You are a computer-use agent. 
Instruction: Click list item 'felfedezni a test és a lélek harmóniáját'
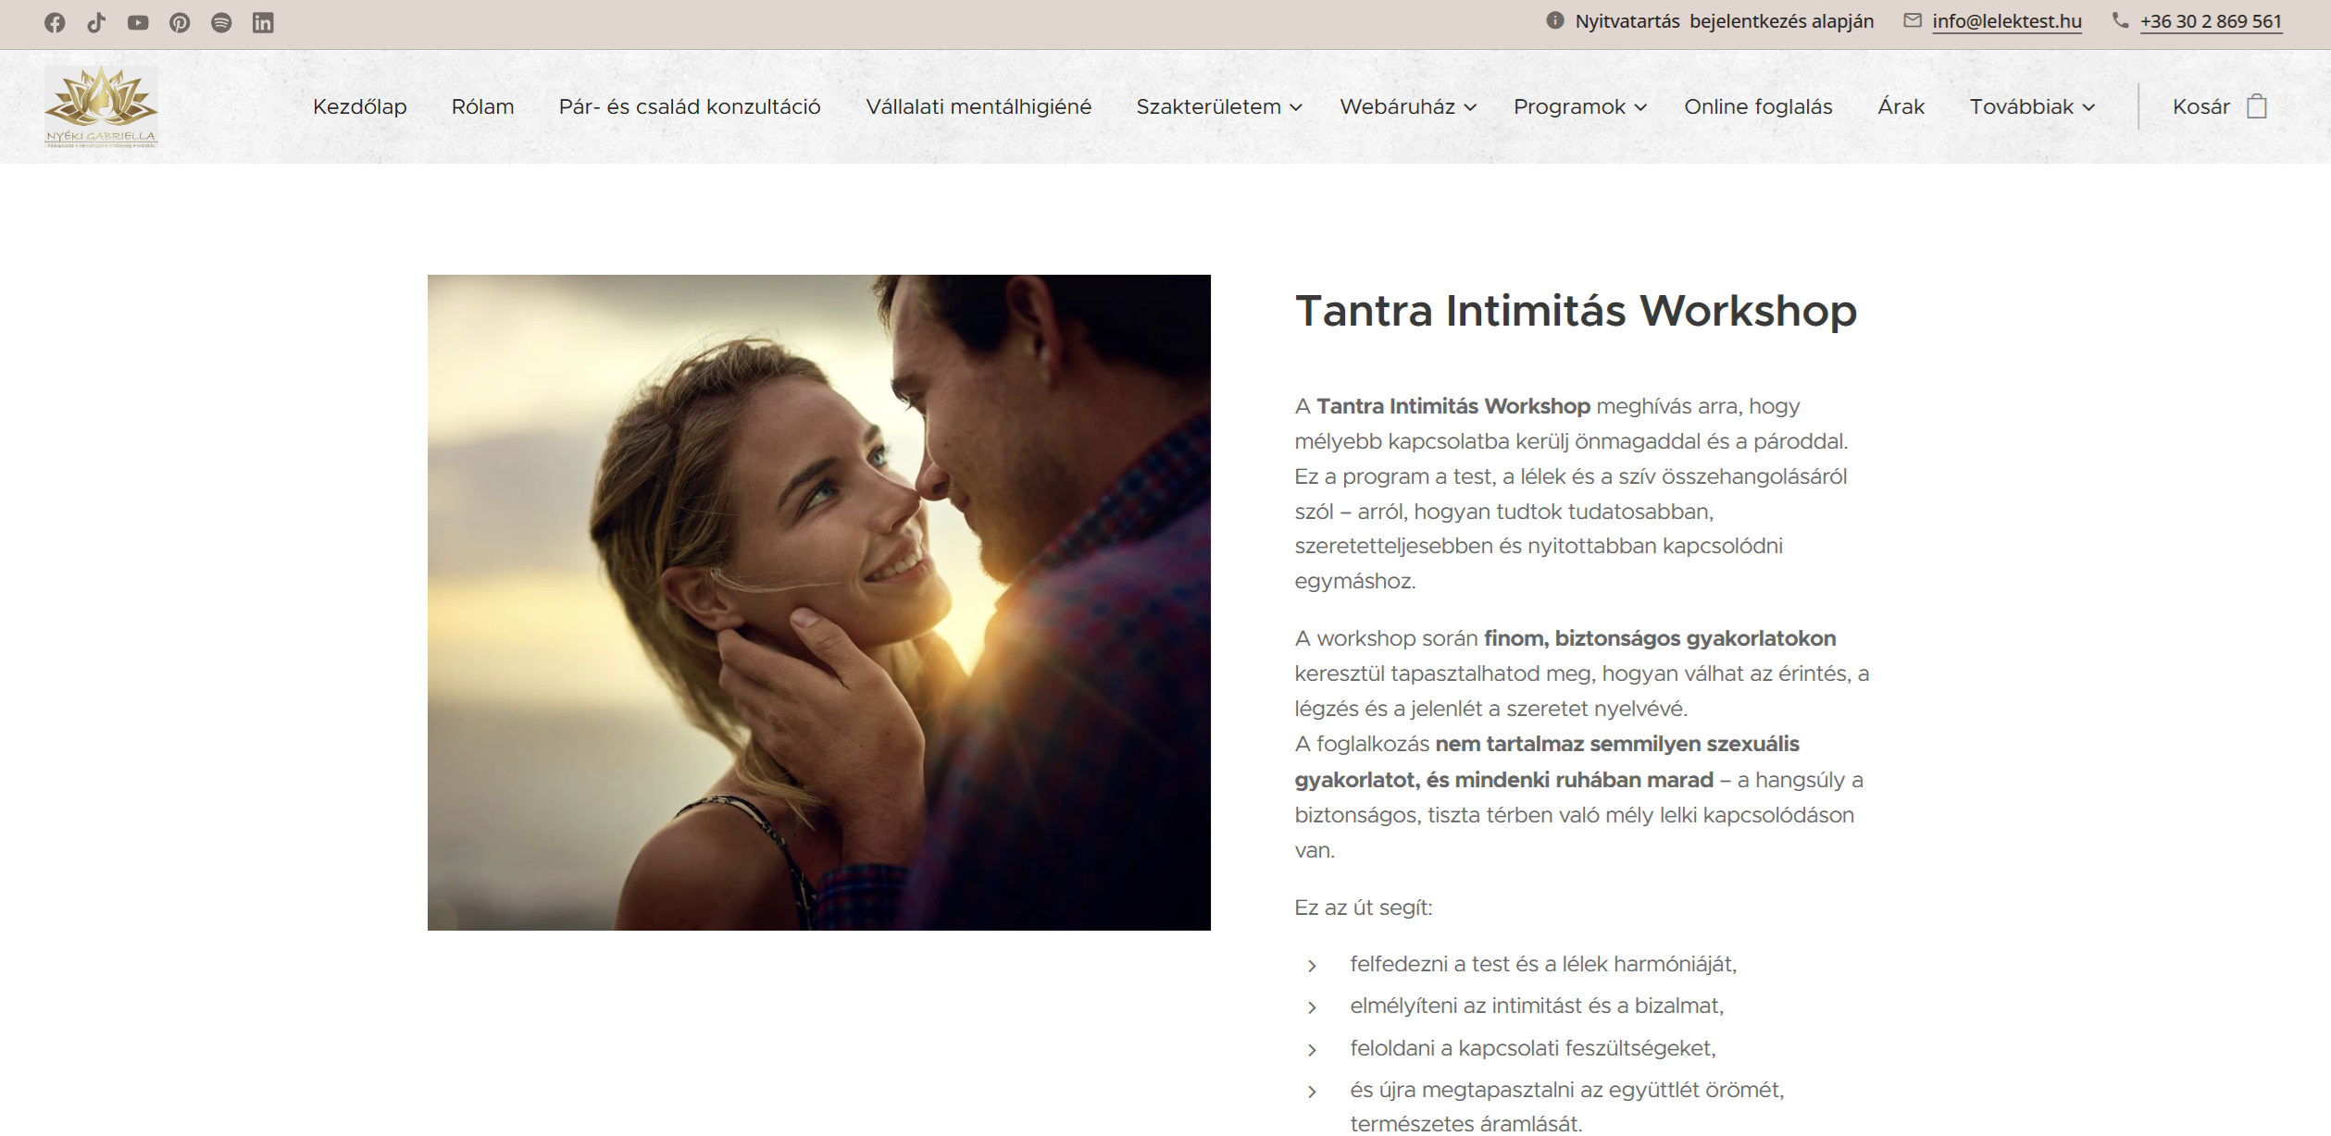coord(1543,964)
